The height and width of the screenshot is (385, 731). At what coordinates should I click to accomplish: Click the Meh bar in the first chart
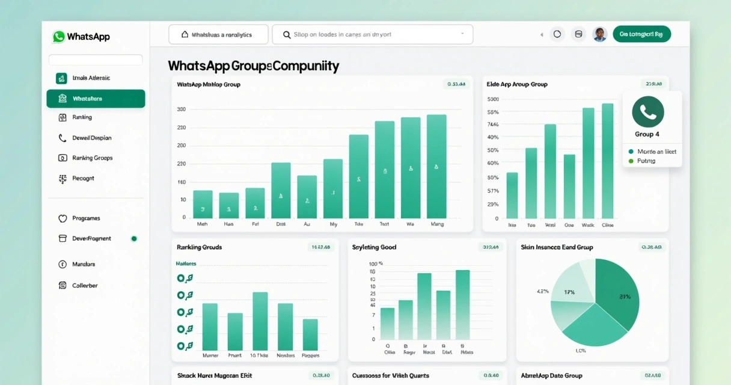(x=203, y=204)
